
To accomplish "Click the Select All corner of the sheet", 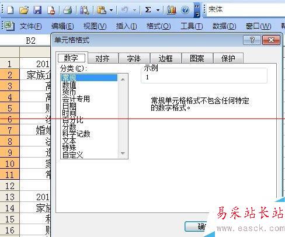I will coord(9,52).
